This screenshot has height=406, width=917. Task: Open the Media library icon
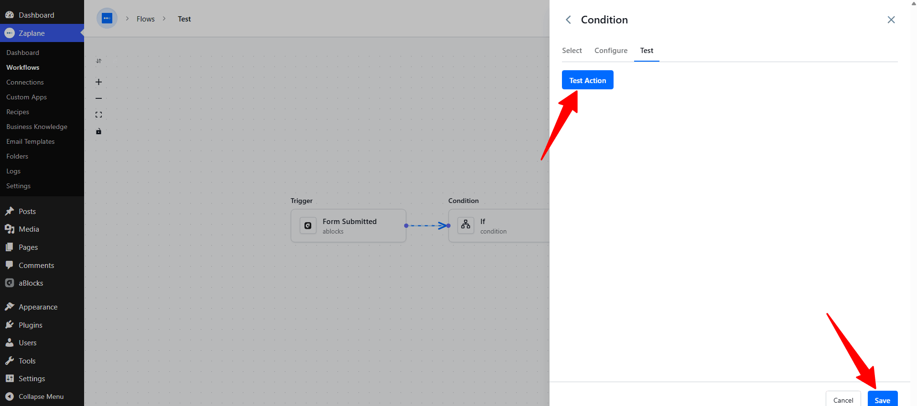(10, 229)
